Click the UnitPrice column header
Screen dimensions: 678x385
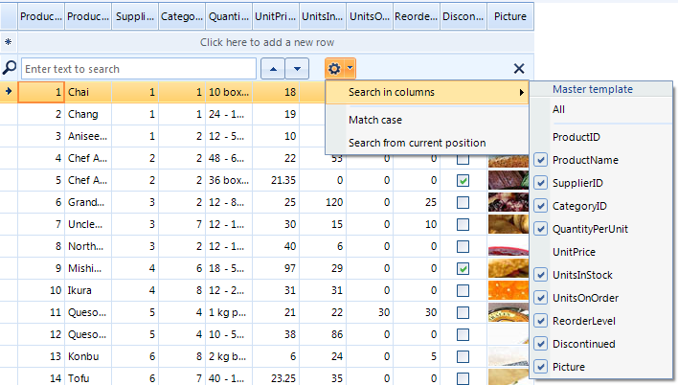pos(276,16)
